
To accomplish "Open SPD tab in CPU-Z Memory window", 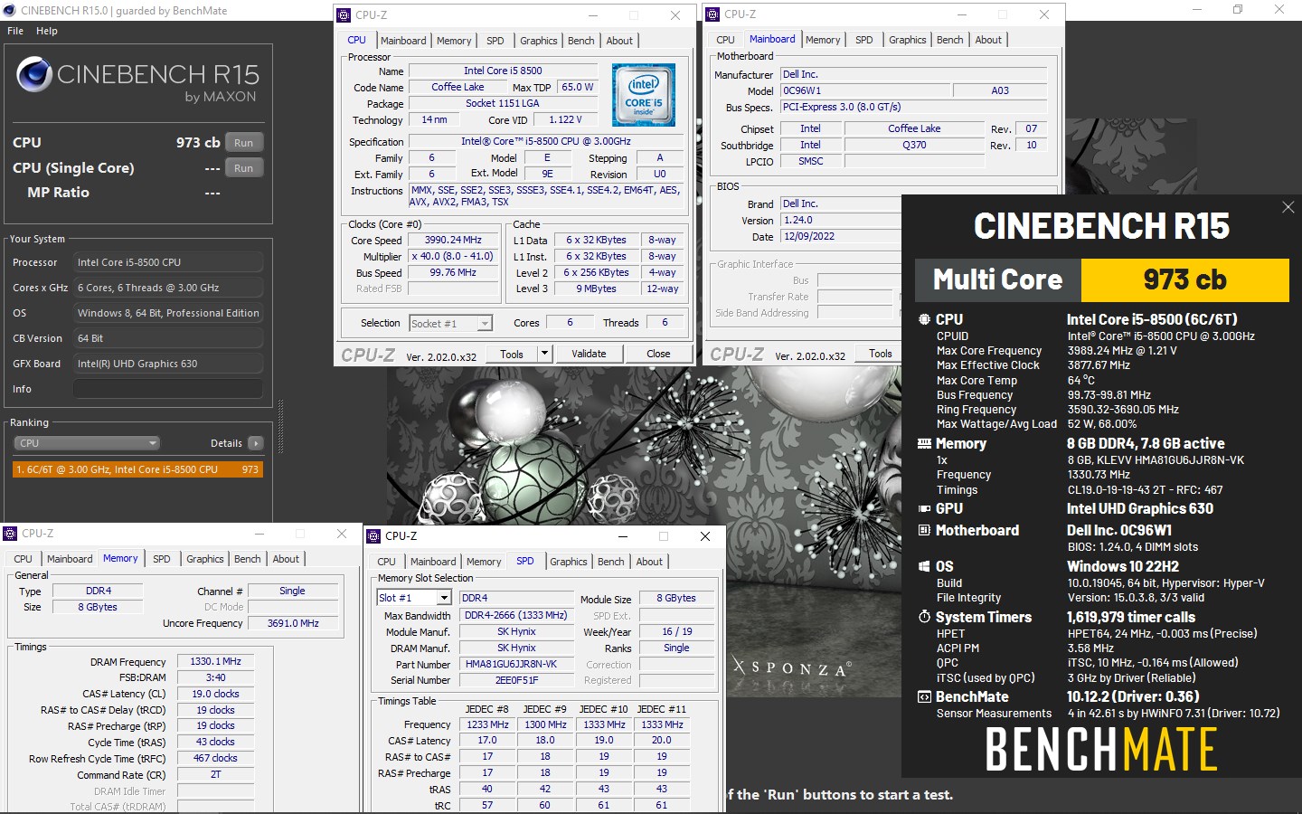I will tap(162, 559).
